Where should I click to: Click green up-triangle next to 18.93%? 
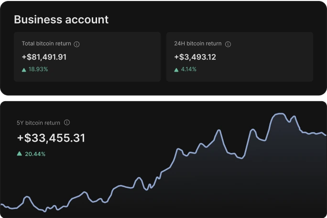click(24, 70)
